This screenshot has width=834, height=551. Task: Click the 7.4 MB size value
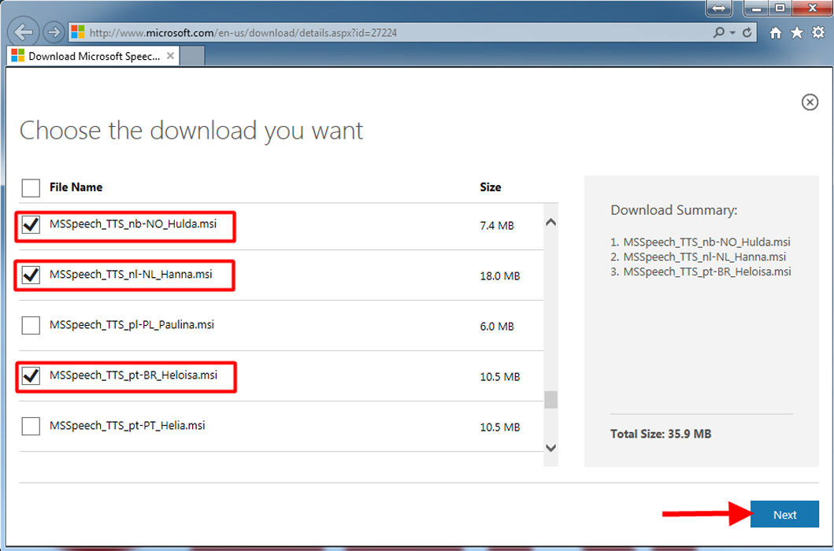click(x=497, y=225)
